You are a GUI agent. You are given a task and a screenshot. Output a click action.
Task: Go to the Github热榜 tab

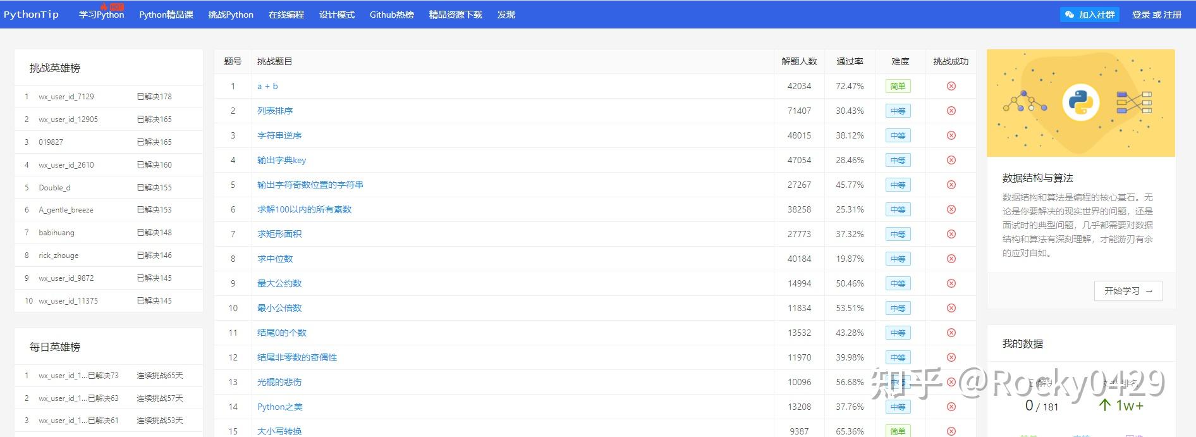tap(391, 15)
